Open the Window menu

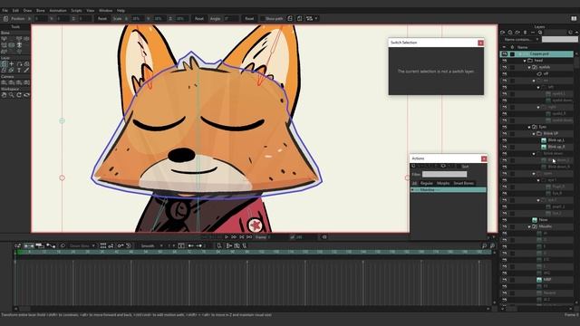pos(105,10)
